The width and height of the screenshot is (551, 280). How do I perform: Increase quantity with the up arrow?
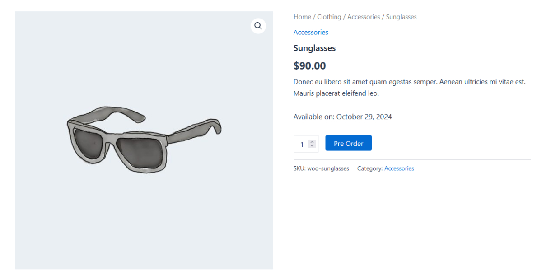click(312, 142)
